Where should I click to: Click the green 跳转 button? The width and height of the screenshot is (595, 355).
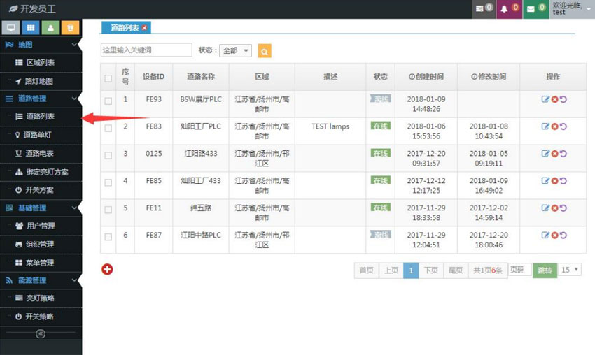coord(544,270)
